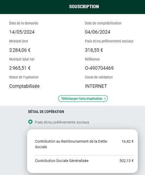This screenshot has height=175, width=145.
Task: Click the posting date 04/06/2024
Action: (98, 32)
